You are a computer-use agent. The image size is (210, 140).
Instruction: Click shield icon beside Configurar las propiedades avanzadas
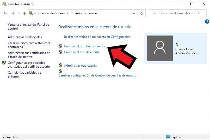4,62
